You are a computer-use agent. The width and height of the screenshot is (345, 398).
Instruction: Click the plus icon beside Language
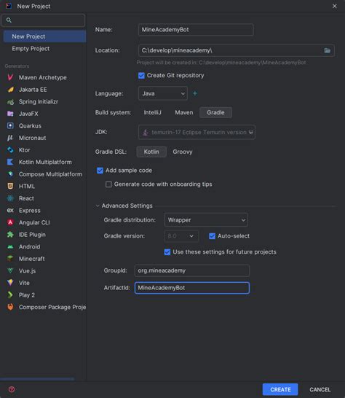195,93
